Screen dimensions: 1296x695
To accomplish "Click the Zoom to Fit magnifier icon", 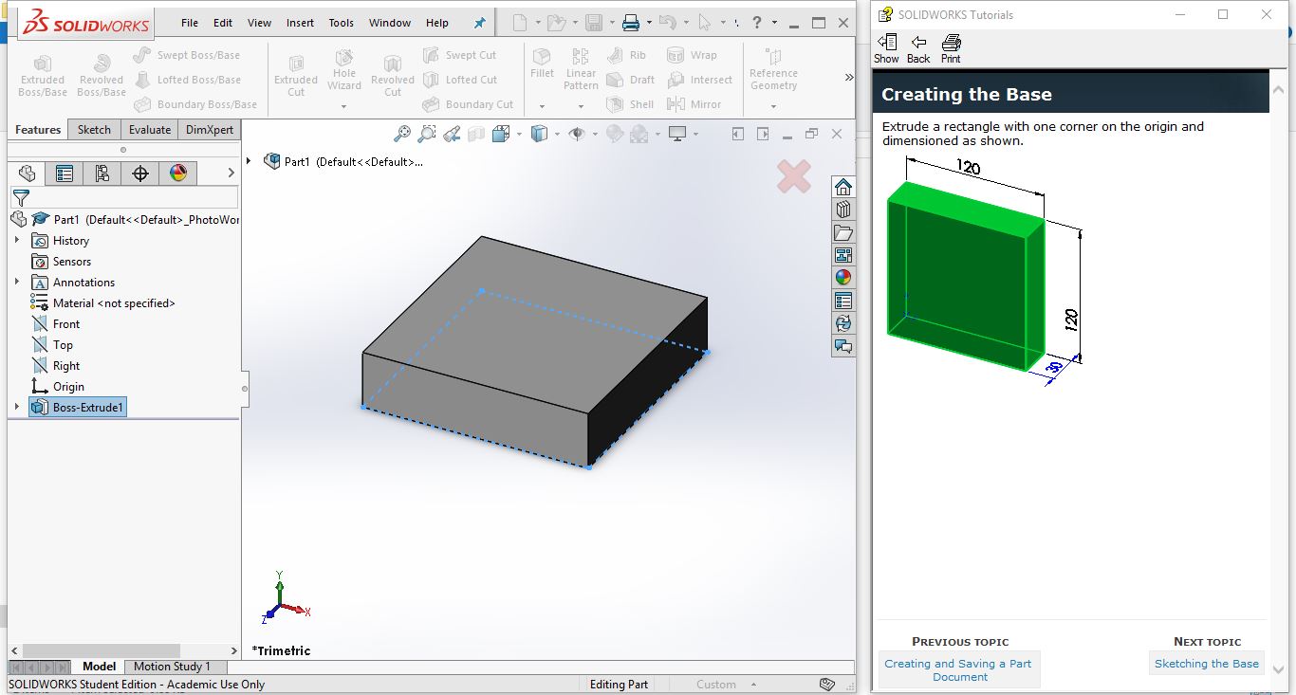I will tap(403, 134).
